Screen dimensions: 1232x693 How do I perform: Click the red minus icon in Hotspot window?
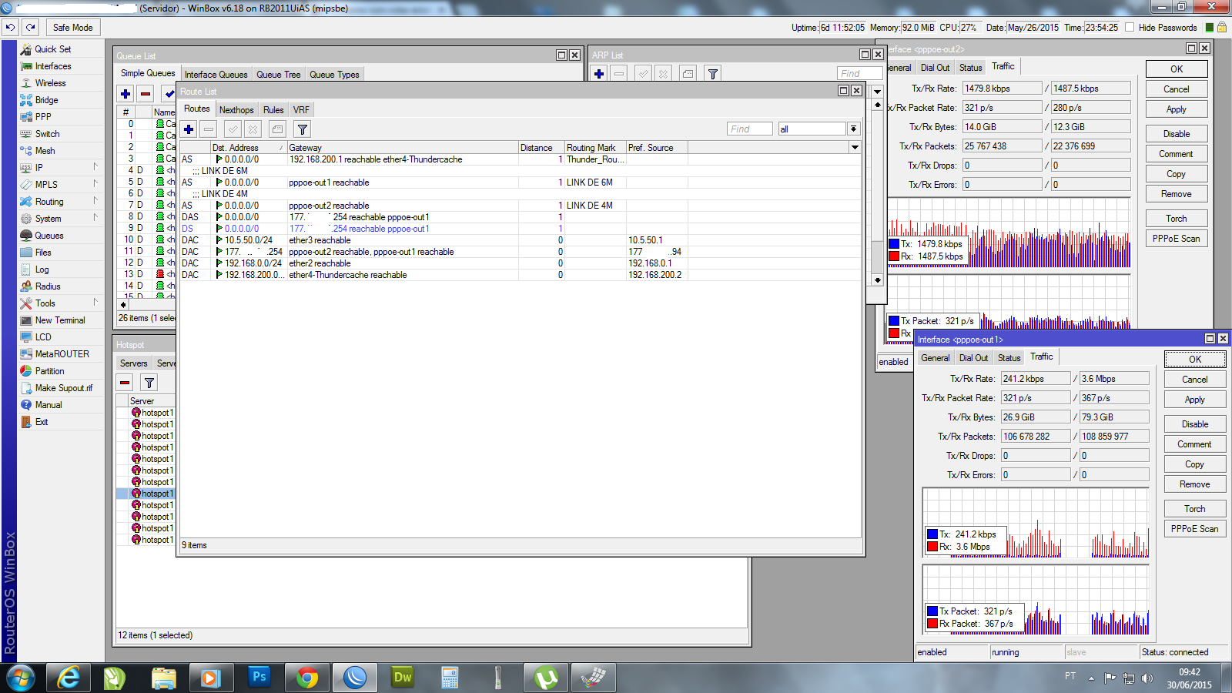(x=125, y=383)
